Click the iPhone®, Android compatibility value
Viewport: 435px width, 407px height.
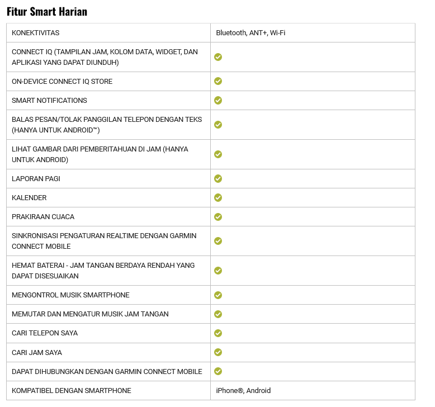(243, 391)
